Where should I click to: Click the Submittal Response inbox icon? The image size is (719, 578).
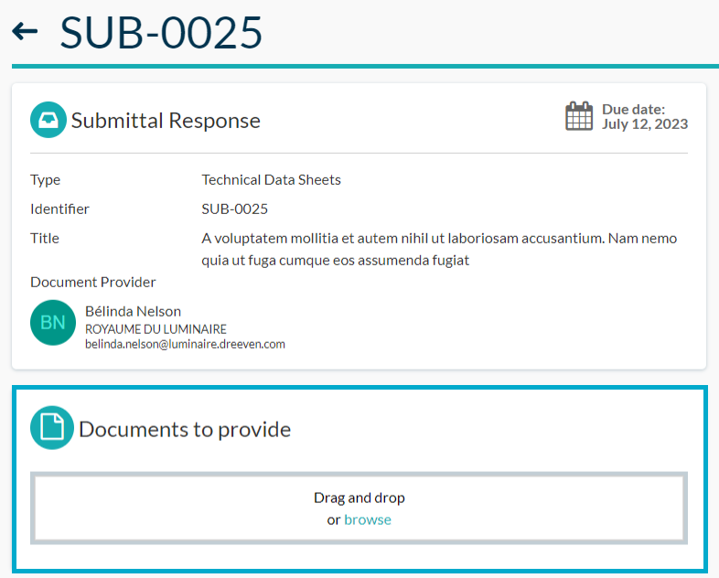click(48, 120)
